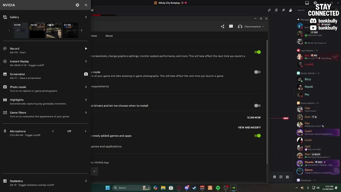
Task: Expand Photo mode chevron
Action: pos(86,87)
